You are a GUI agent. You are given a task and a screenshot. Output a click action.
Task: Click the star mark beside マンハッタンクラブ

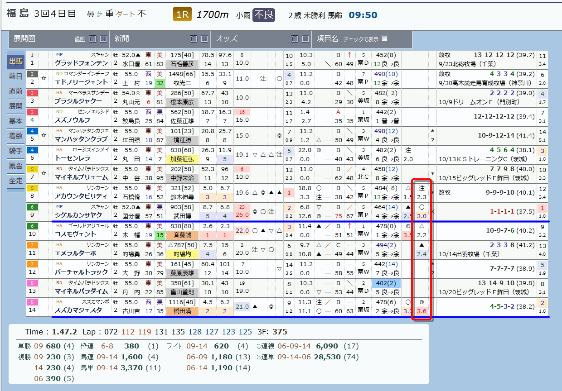pyautogui.click(x=44, y=135)
